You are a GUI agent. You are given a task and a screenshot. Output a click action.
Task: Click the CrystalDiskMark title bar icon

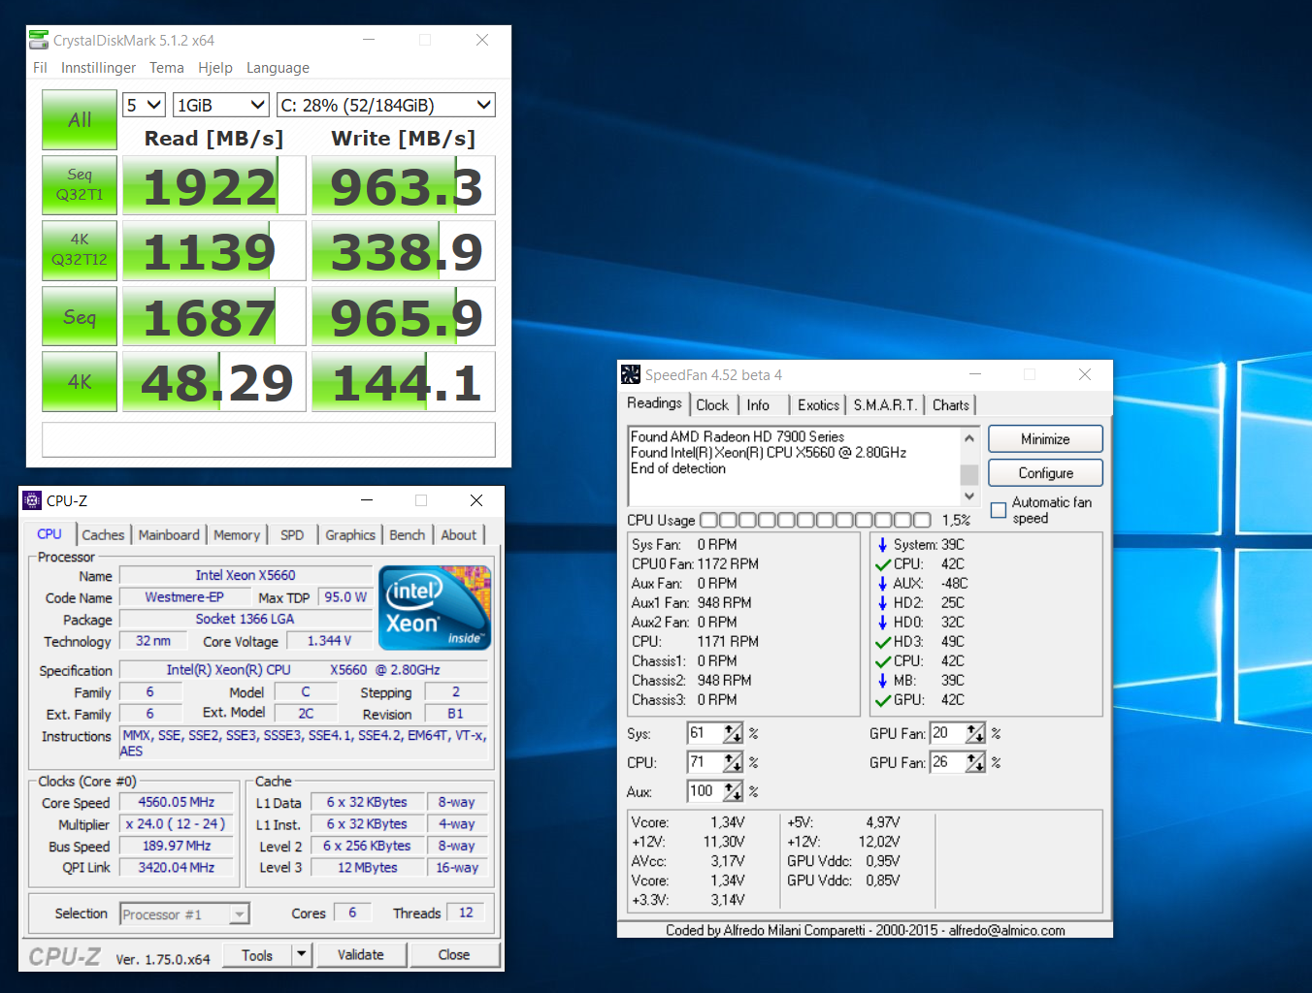[39, 40]
